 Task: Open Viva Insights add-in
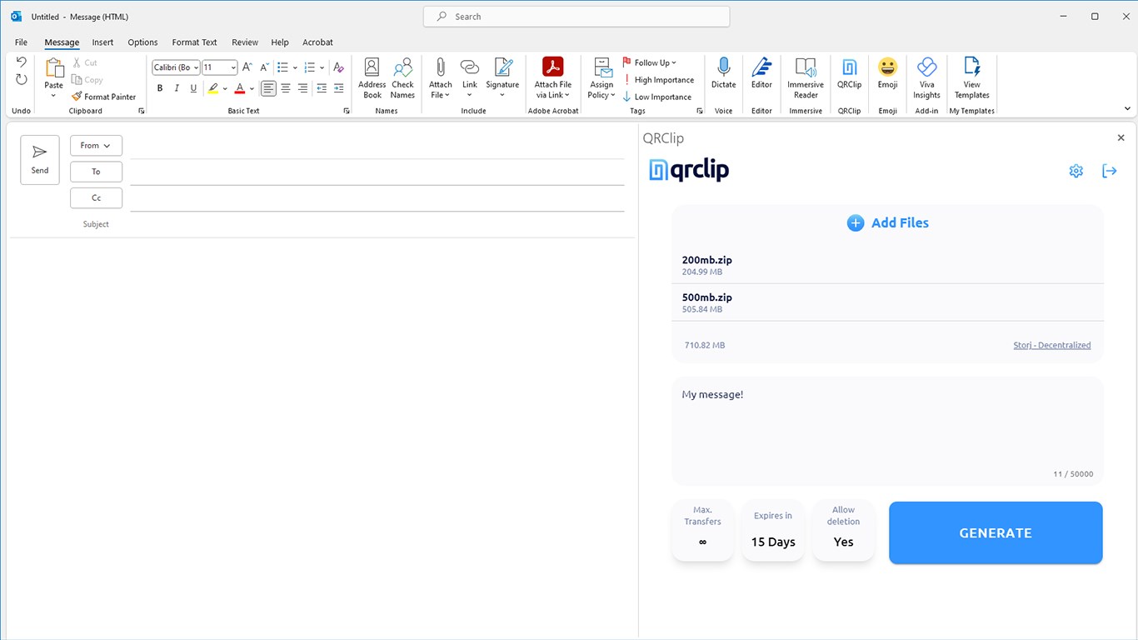click(926, 78)
